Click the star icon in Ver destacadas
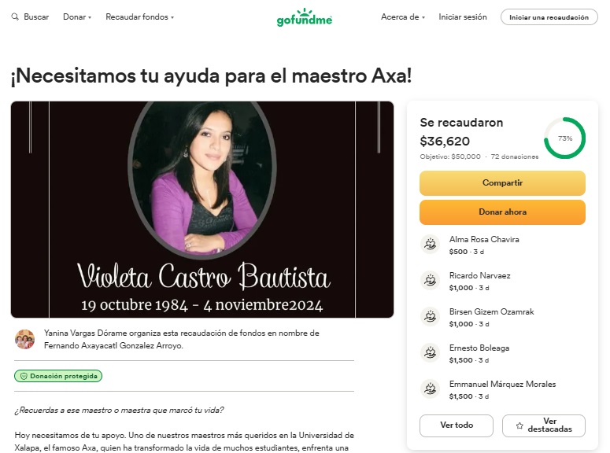The image size is (610, 453). [519, 425]
